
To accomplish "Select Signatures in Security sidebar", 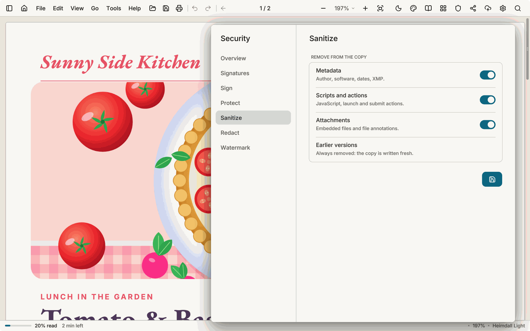I will pyautogui.click(x=253, y=73).
